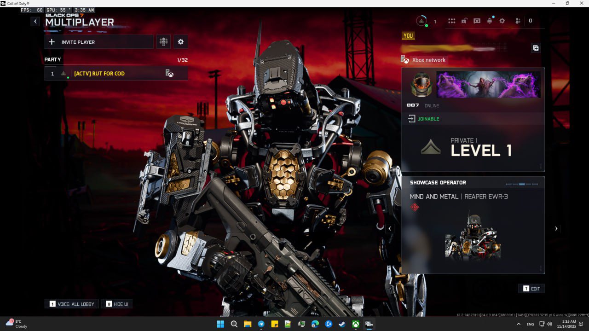Open the social friends icon near the counter
Image resolution: width=589 pixels, height=331 pixels.
(x=518, y=21)
